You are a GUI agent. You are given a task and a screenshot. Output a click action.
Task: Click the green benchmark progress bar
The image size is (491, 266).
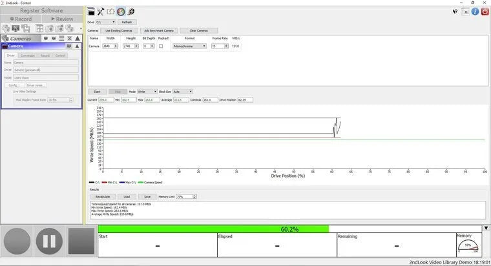(x=213, y=229)
